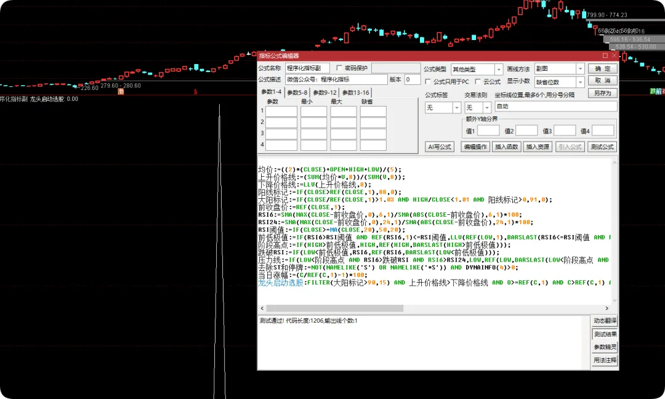
Task: Click the AI写公式 button
Action: click(440, 147)
